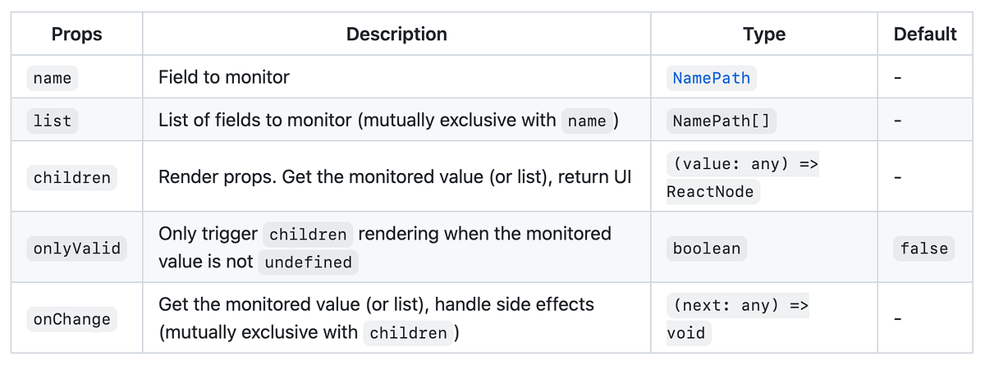Click '(next: any) =>' type signature
Screen dimensions: 985x365
[740, 305]
